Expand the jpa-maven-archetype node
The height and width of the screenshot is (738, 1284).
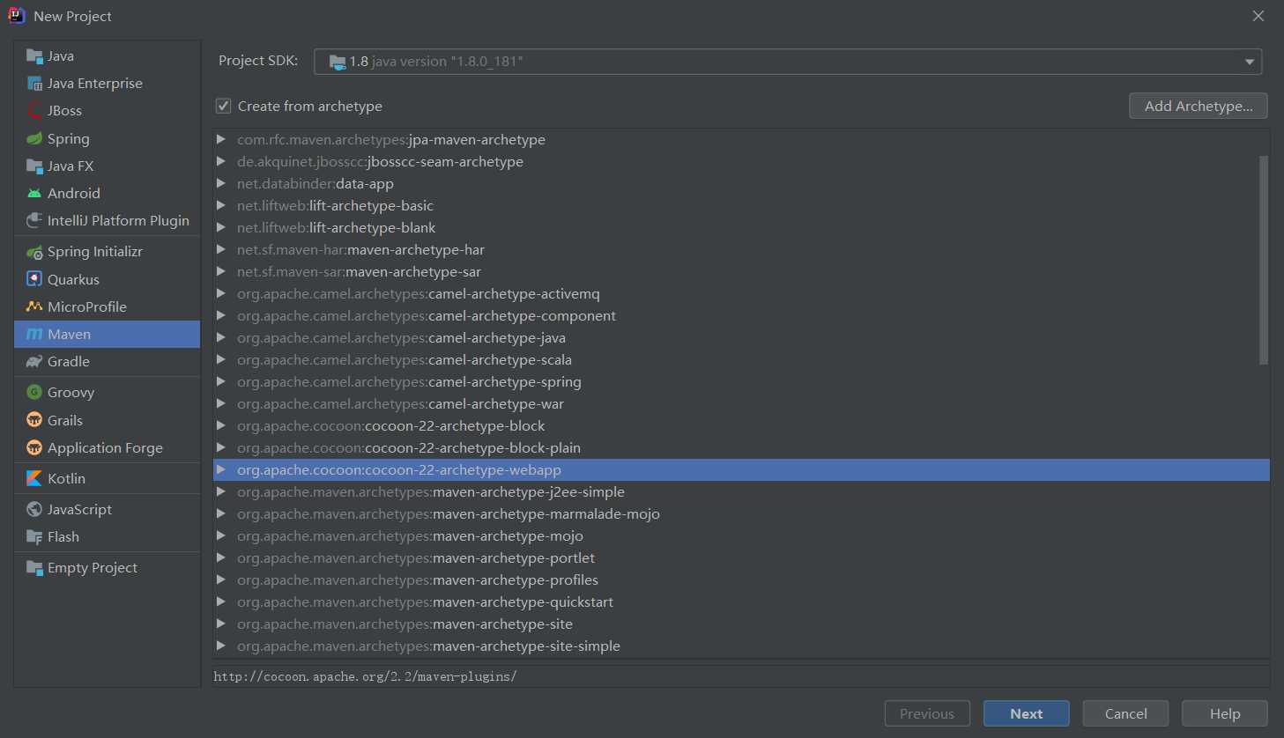pos(221,139)
